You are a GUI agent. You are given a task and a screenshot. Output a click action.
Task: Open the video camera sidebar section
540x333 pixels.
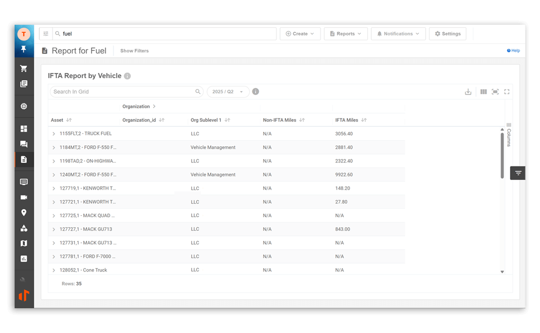24,197
